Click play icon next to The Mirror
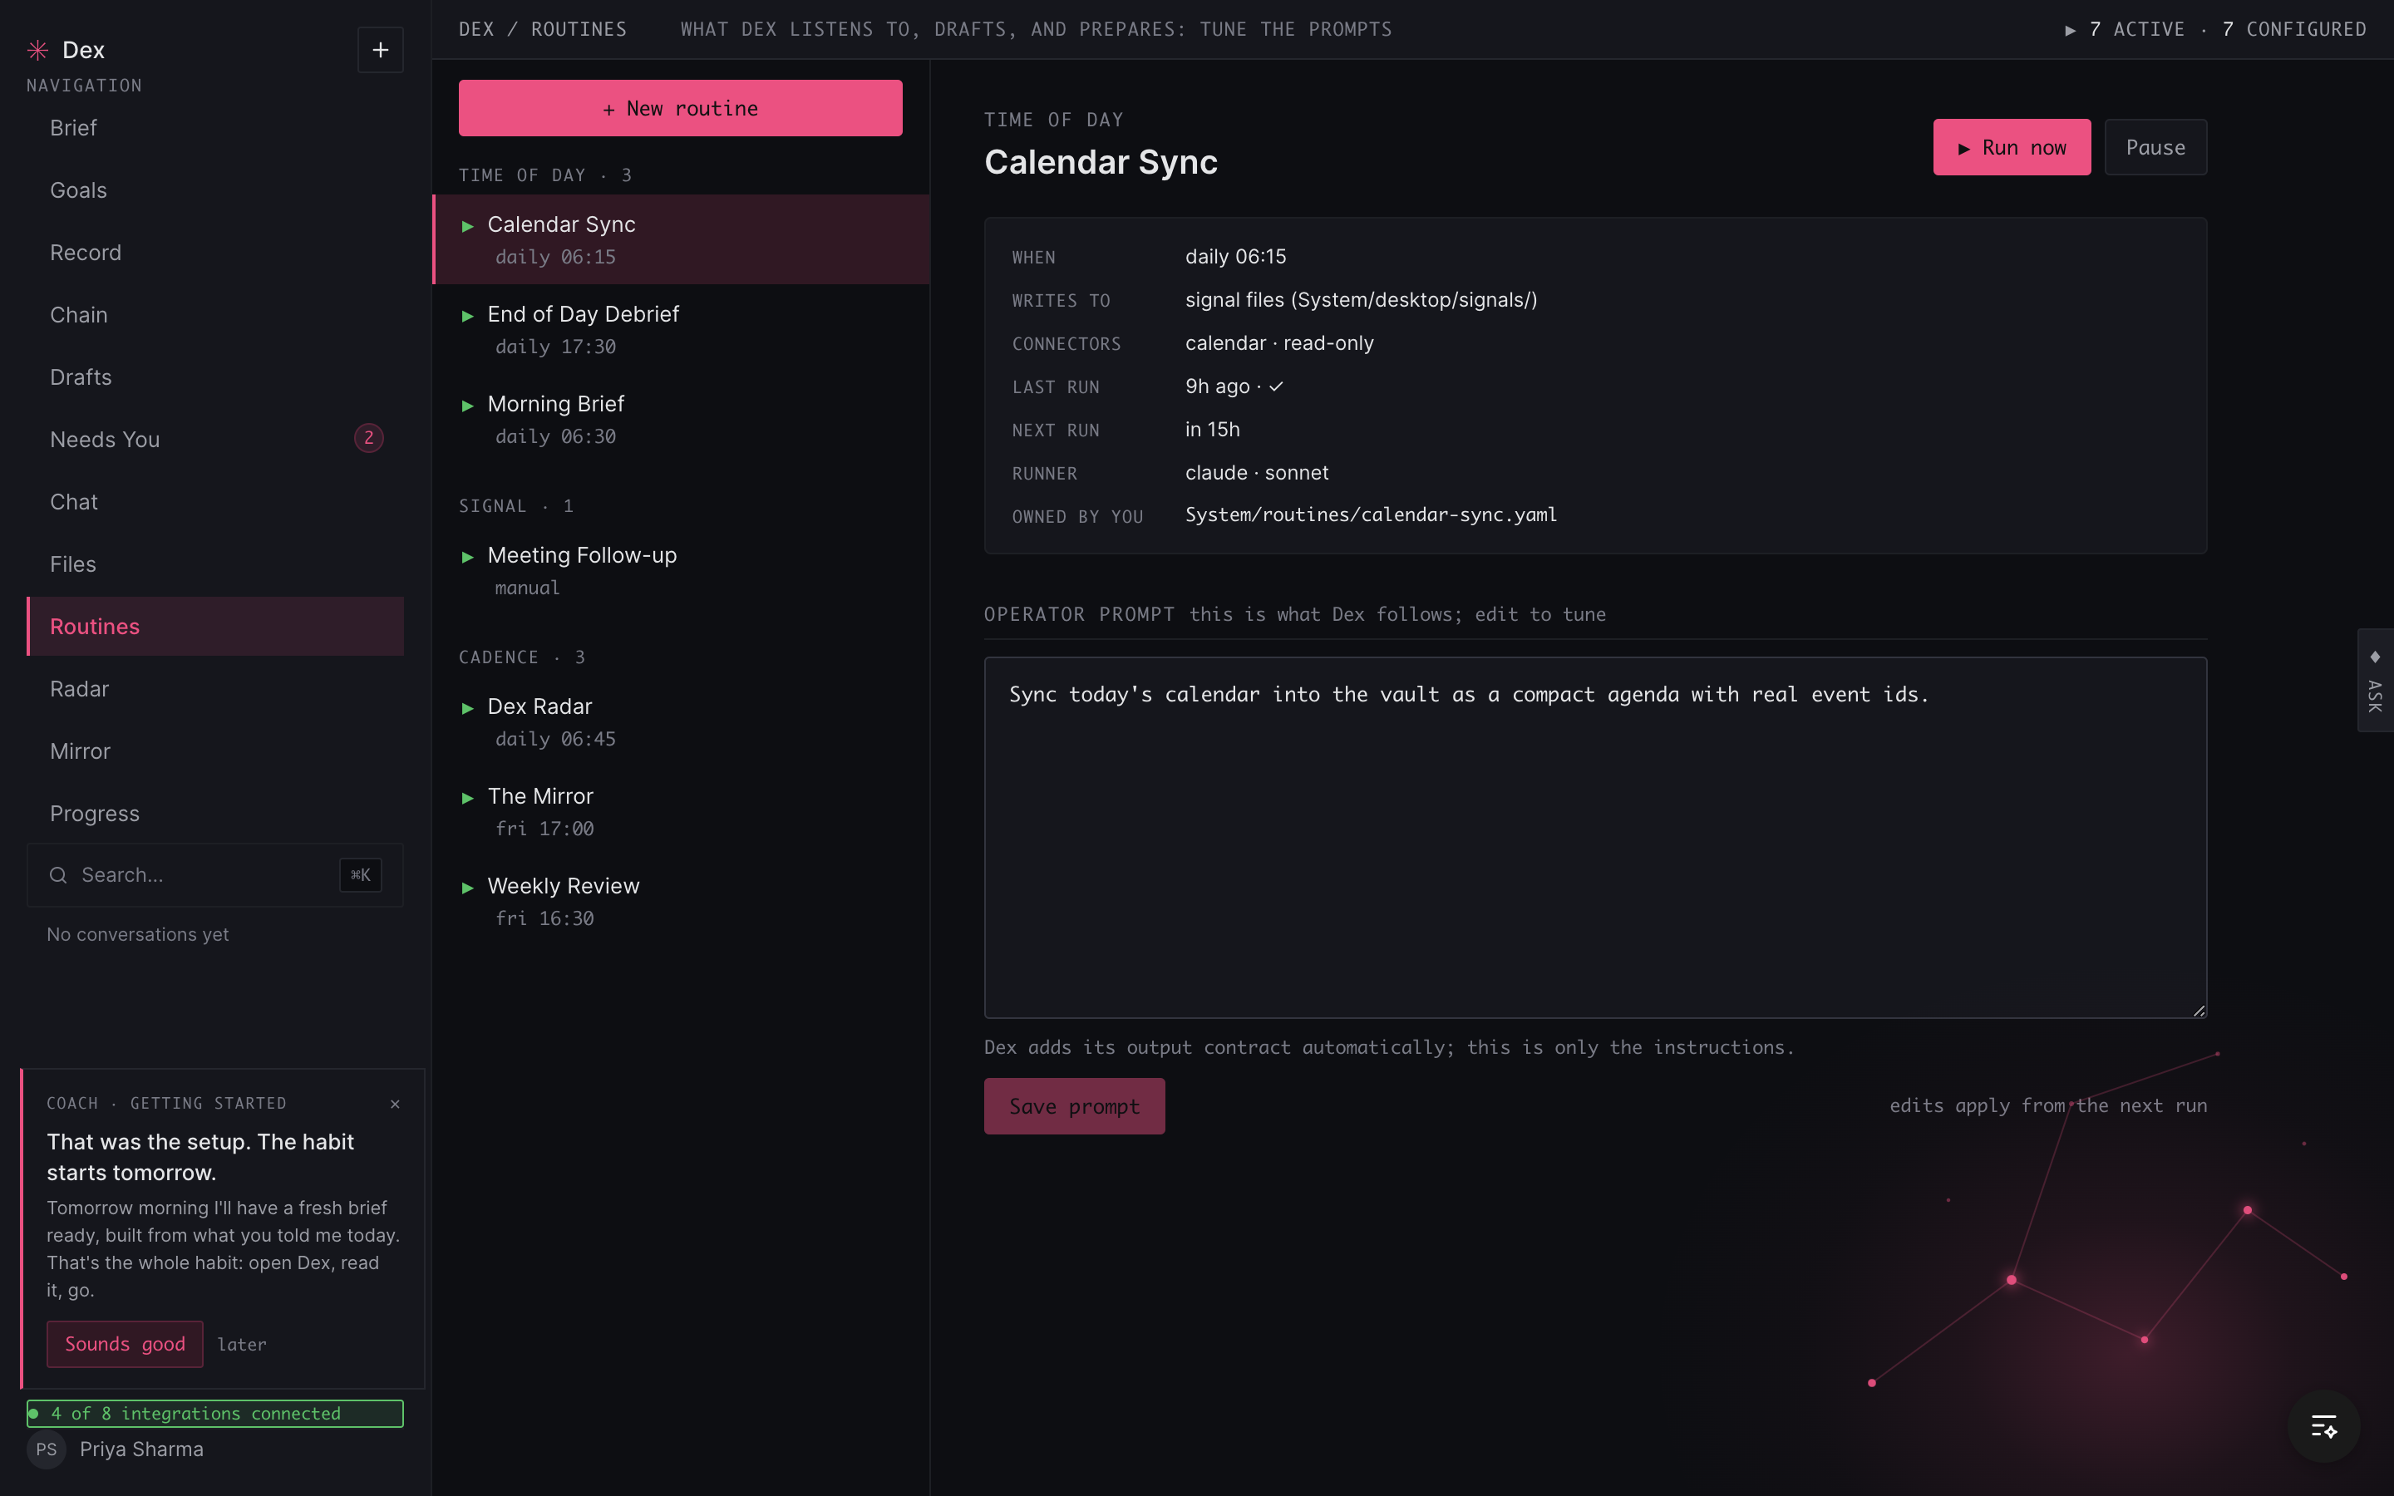 (468, 799)
